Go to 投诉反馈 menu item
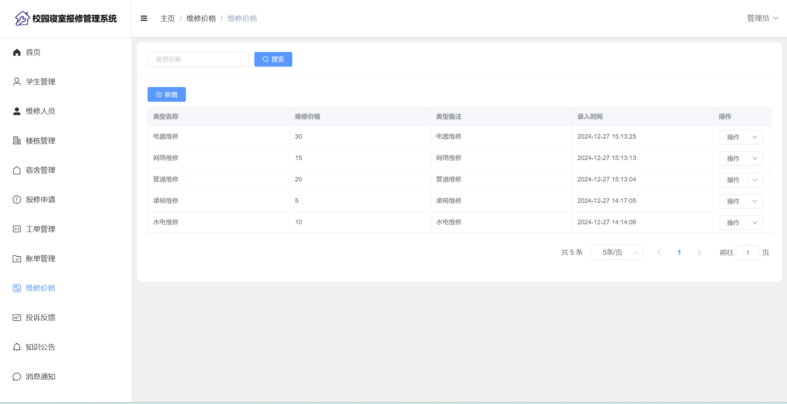 pyautogui.click(x=40, y=318)
